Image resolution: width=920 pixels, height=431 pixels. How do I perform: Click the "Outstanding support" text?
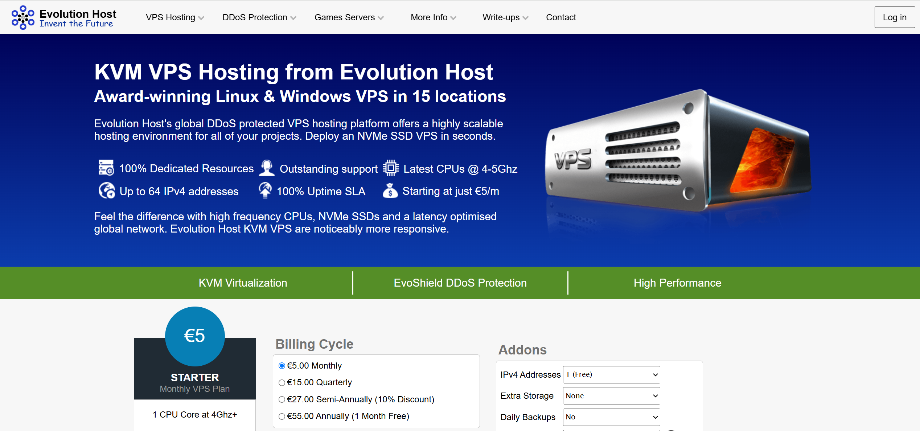(329, 169)
